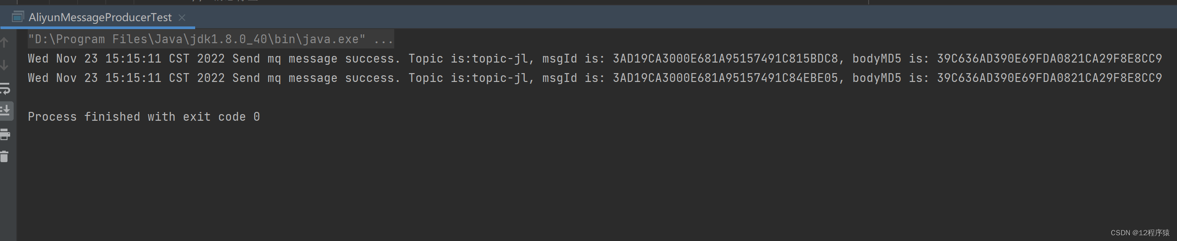Click the down stack trace arrow icon
This screenshot has width=1177, height=241.
click(x=4, y=65)
